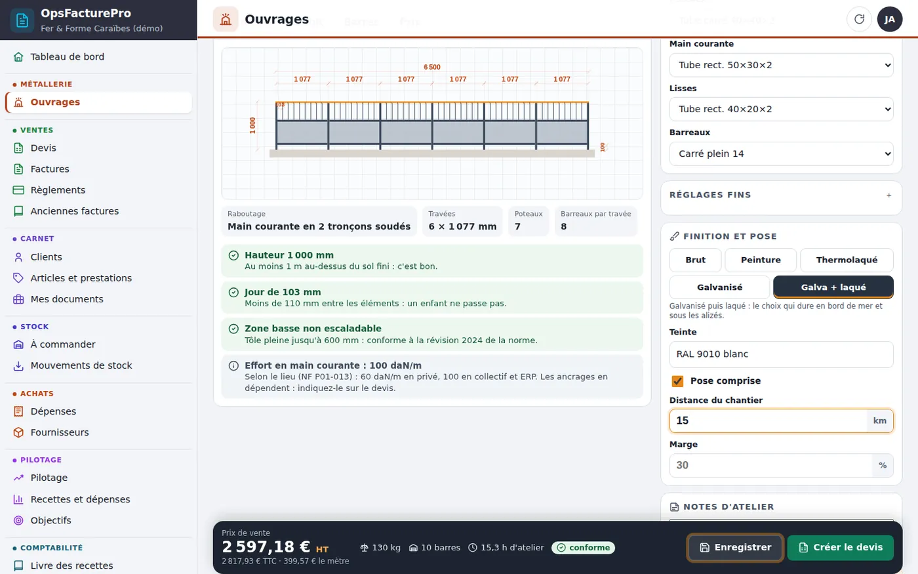Image resolution: width=918 pixels, height=574 pixels.
Task: Click the conforme status badge
Action: (583, 548)
